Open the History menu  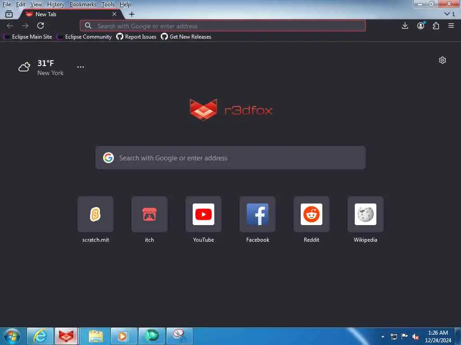(x=55, y=4)
